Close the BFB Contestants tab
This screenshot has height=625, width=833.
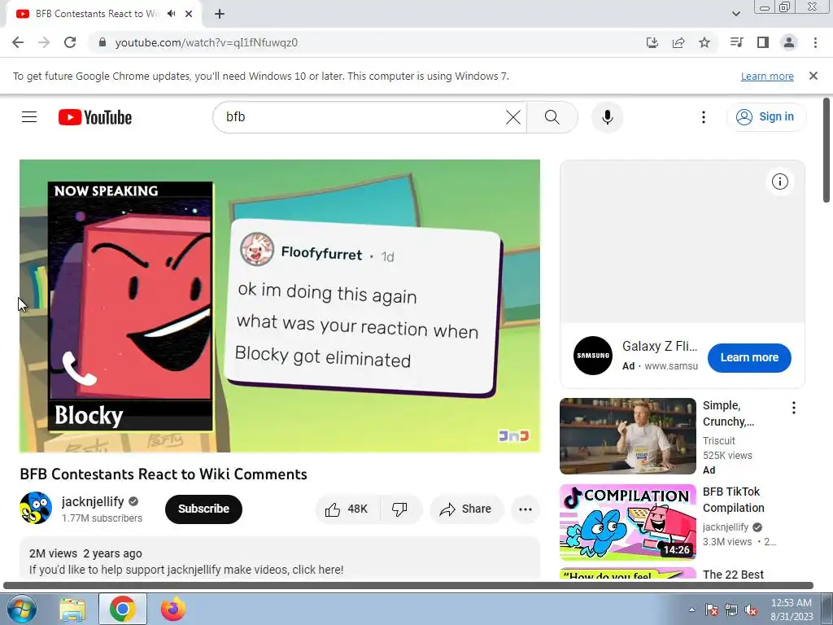189,14
